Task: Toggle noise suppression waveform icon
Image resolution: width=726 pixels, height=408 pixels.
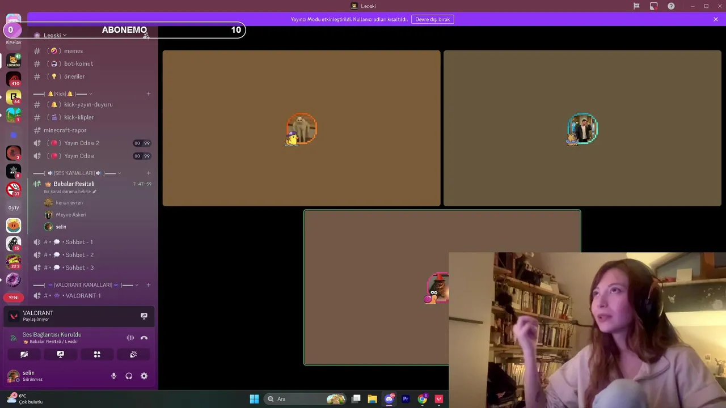Action: pos(130,338)
